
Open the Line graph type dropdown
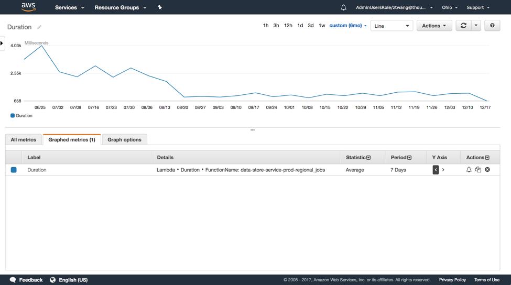click(x=392, y=26)
